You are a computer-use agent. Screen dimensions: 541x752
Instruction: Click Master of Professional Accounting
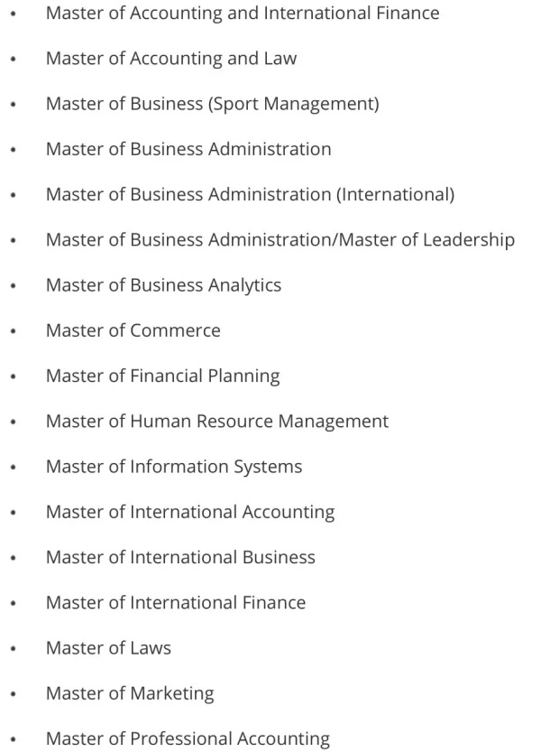click(x=188, y=738)
